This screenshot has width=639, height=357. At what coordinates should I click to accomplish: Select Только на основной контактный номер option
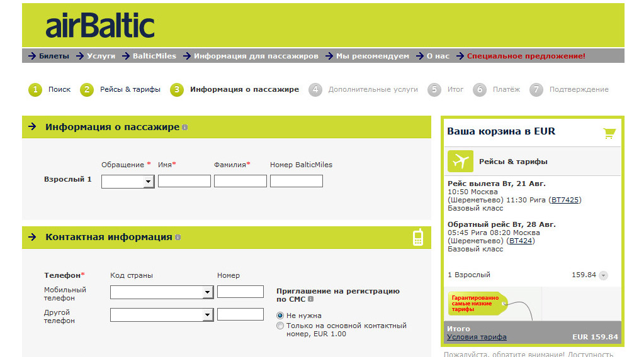point(280,326)
